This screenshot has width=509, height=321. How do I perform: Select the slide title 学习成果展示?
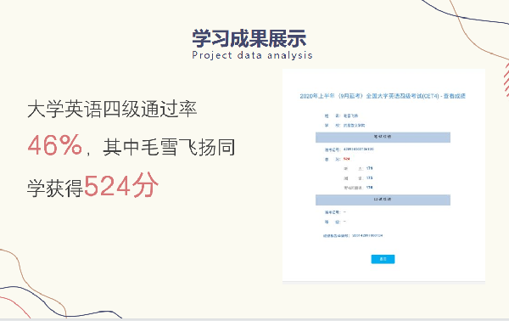click(249, 38)
